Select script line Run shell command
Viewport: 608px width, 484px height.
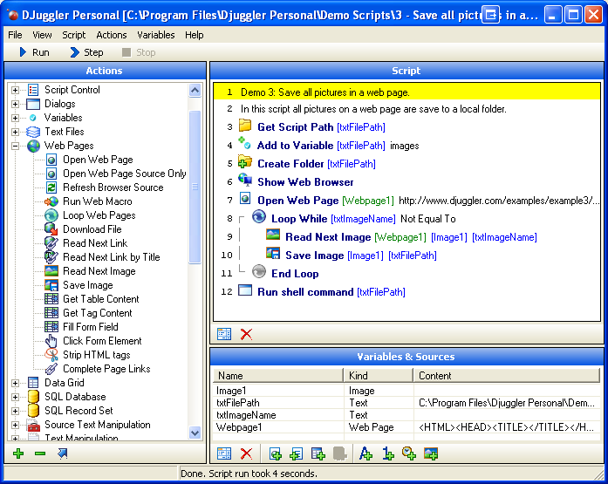406,292
